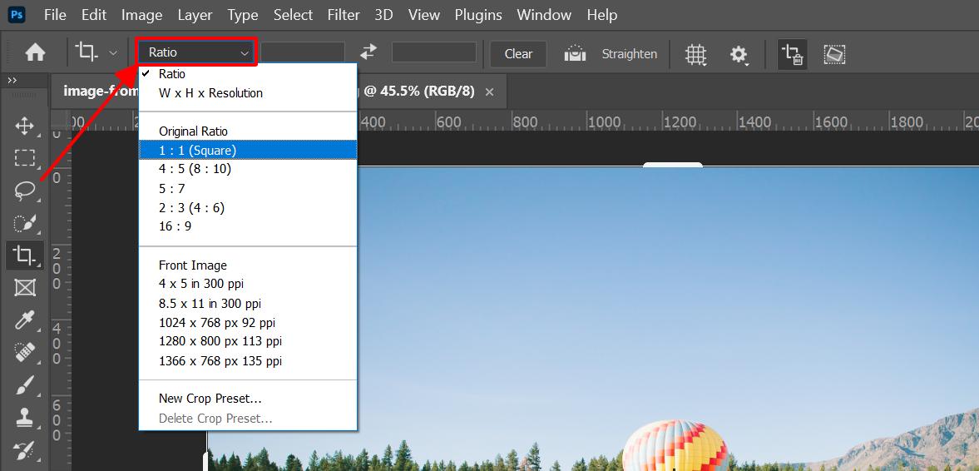Open the Image menu

141,15
